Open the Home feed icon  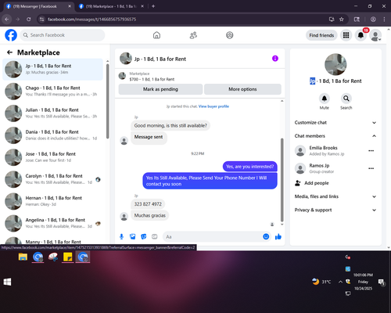(x=156, y=35)
